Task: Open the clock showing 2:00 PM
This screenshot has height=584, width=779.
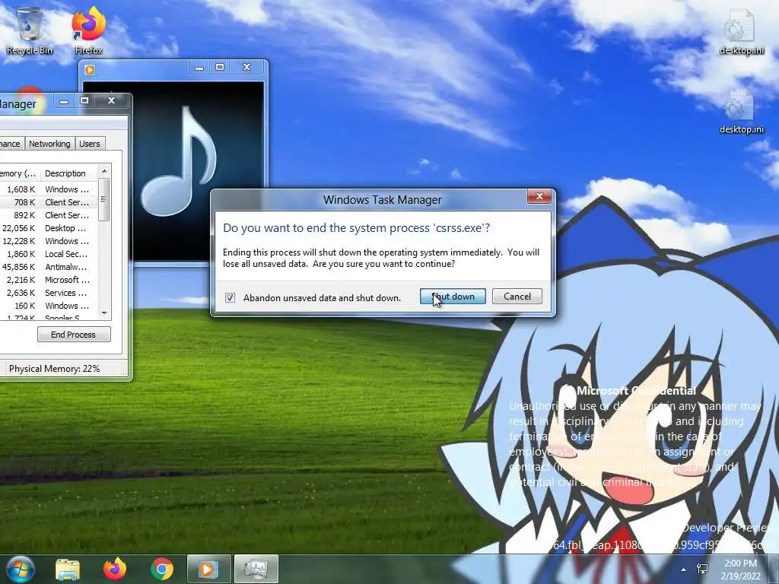Action: point(741,569)
